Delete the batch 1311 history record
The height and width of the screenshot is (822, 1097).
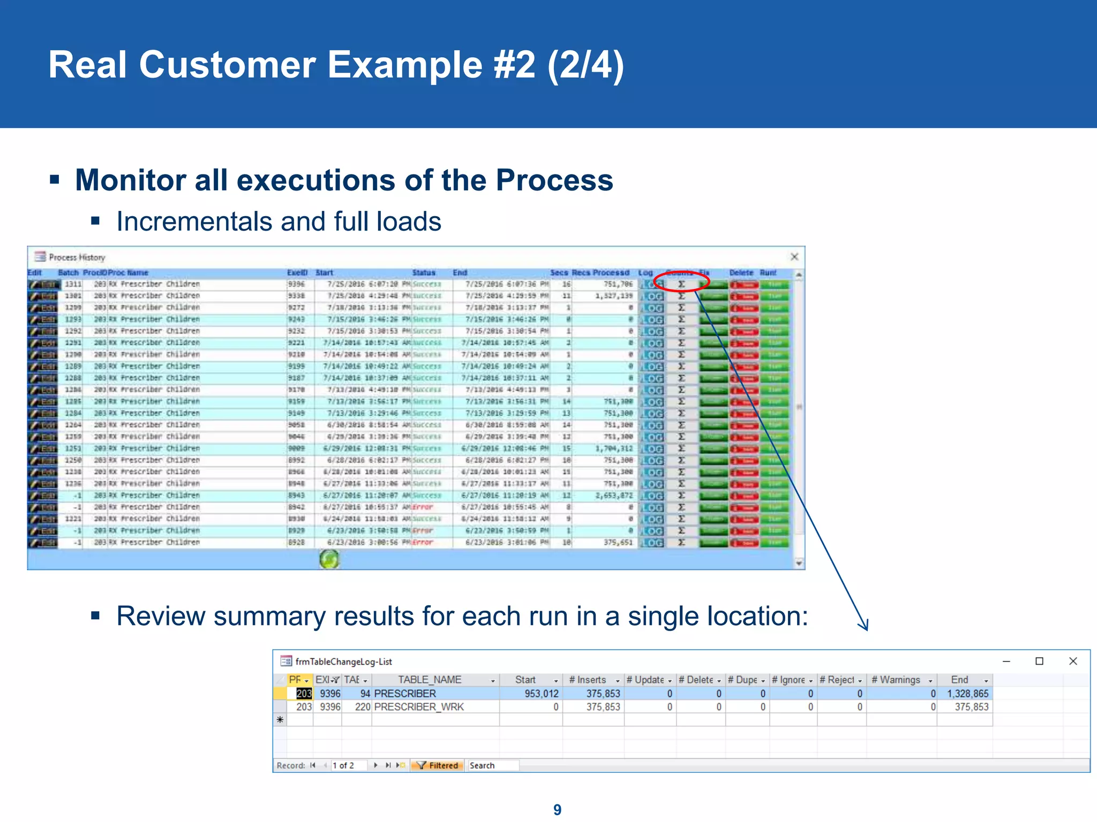click(744, 284)
